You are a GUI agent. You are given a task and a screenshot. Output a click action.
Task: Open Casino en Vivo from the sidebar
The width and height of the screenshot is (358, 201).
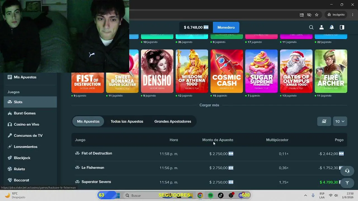click(x=30, y=124)
